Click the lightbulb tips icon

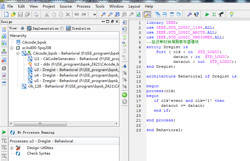pos(231,14)
